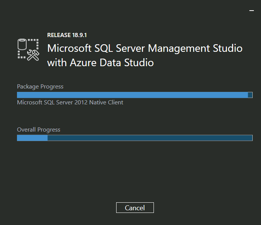Click the SSMS database tools logo

28,50
